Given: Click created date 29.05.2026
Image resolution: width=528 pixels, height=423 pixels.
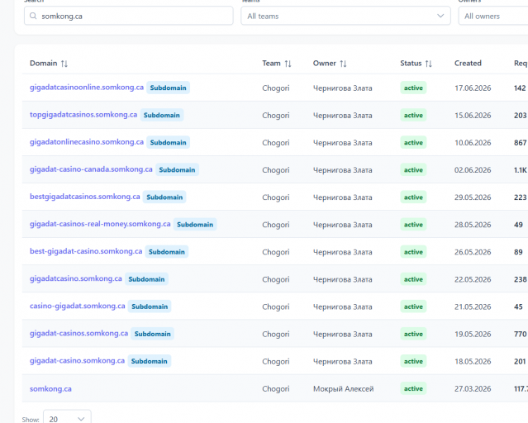Looking at the screenshot, I should [473, 197].
